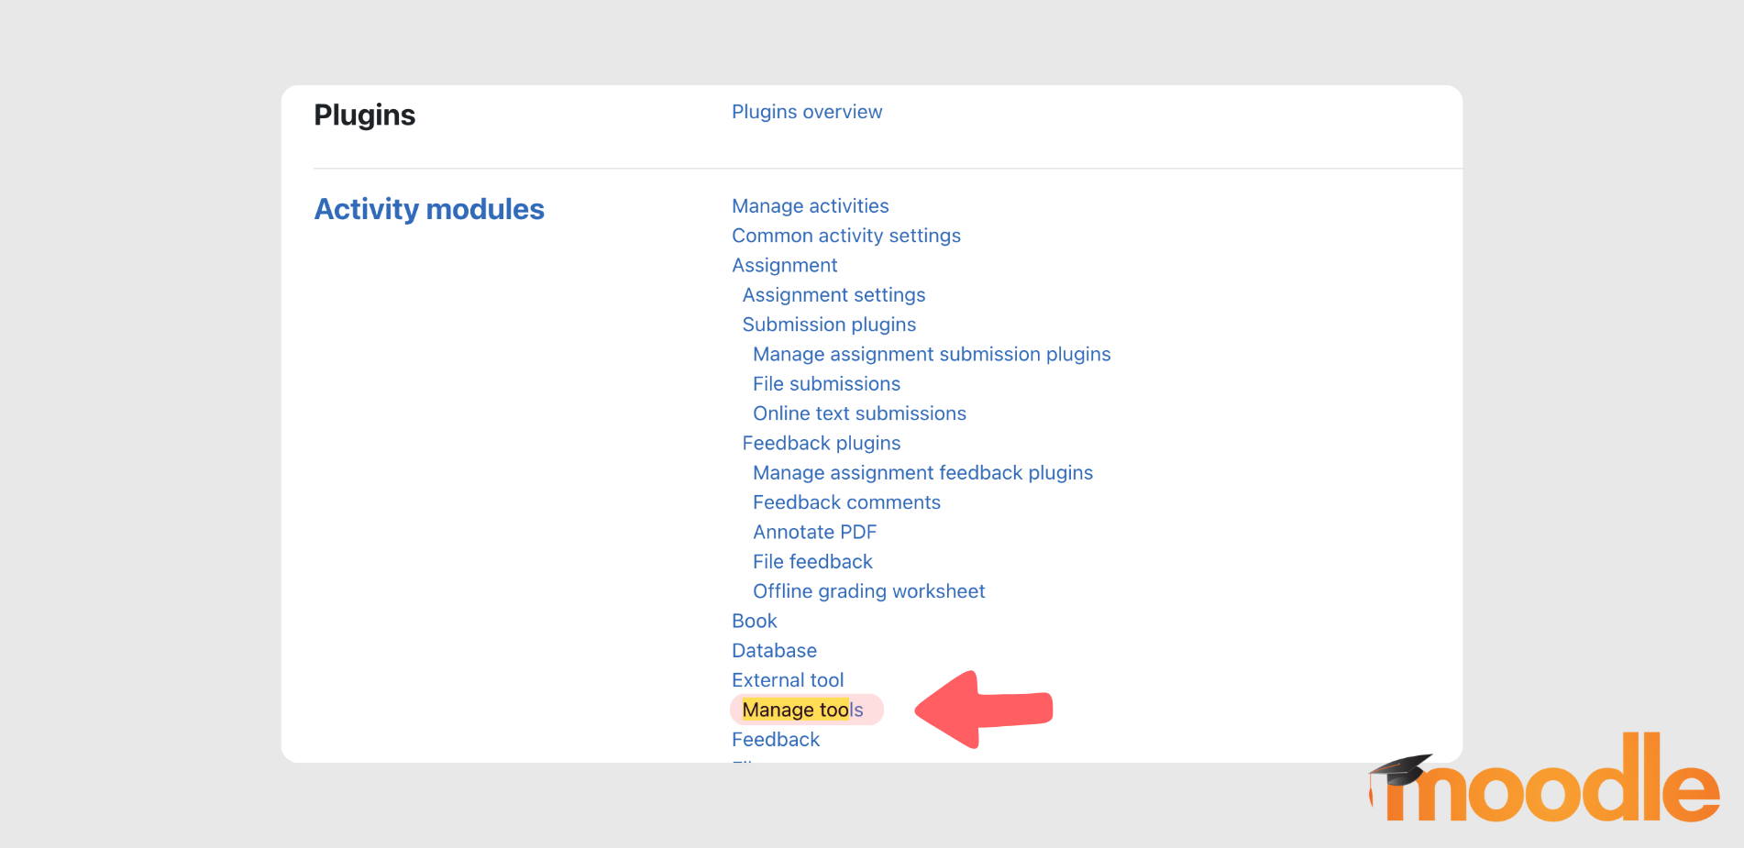Open File feedback settings
Viewport: 1744px width, 848px height.
(x=811, y=561)
